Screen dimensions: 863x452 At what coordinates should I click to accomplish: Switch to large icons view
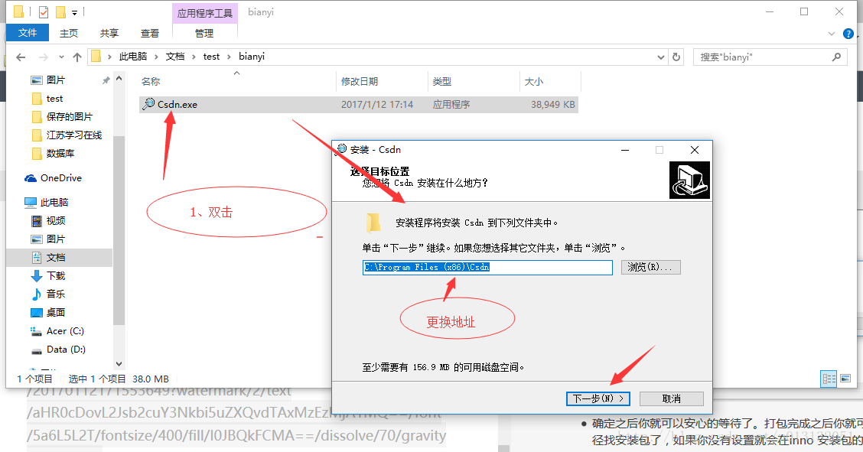click(x=846, y=379)
